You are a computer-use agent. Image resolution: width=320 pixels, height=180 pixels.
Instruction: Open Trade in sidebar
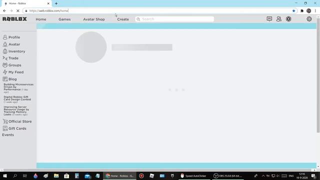coord(10,58)
